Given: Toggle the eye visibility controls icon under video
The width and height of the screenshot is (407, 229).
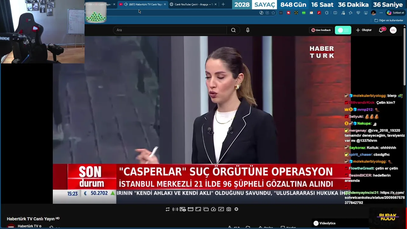Looking at the screenshot, I should coord(183,209).
